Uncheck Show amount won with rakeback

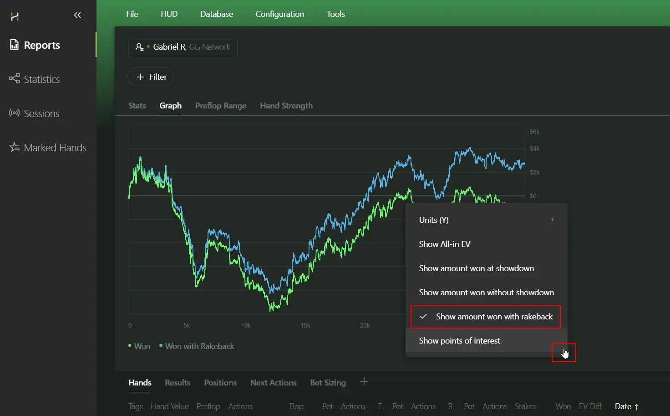pos(485,317)
